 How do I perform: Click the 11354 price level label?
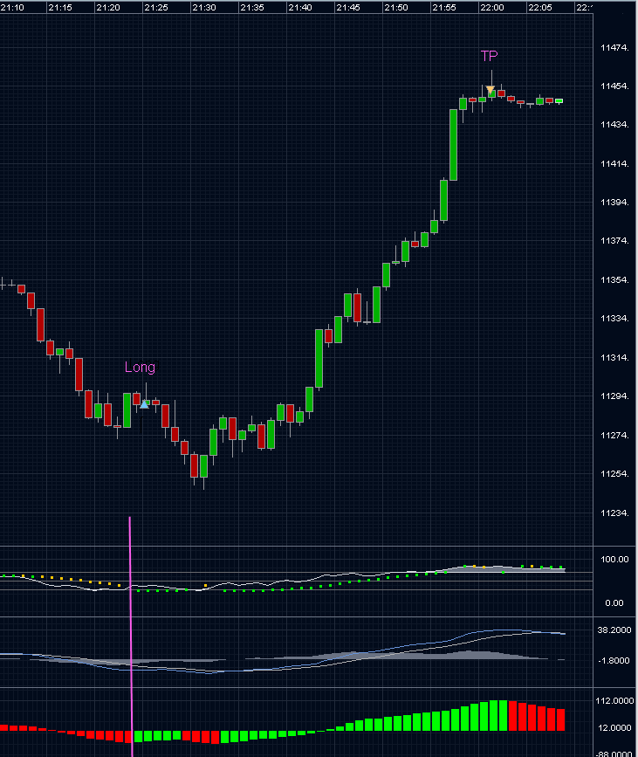click(614, 280)
